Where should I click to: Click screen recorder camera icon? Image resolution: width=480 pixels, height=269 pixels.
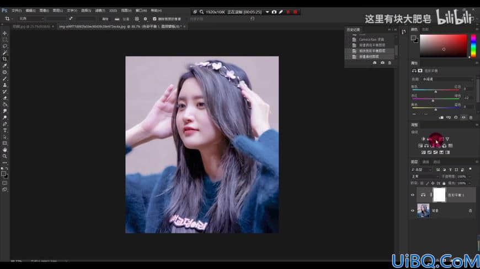[x=274, y=12]
